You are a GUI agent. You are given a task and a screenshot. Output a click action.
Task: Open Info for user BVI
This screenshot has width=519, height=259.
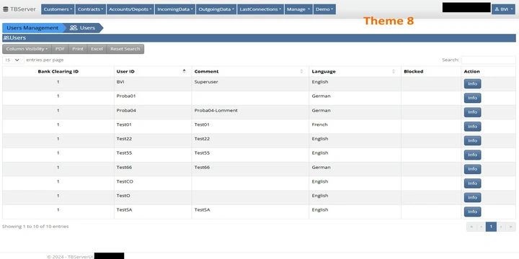click(x=472, y=84)
